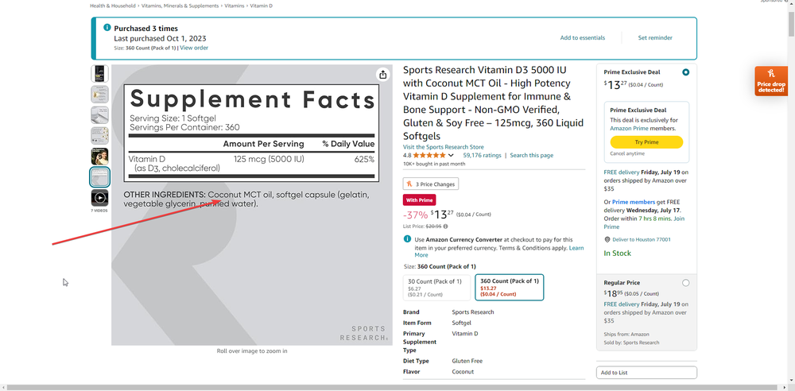Click the Item Form value Softgel
Viewport: 795px width, 391px height.
(461, 323)
